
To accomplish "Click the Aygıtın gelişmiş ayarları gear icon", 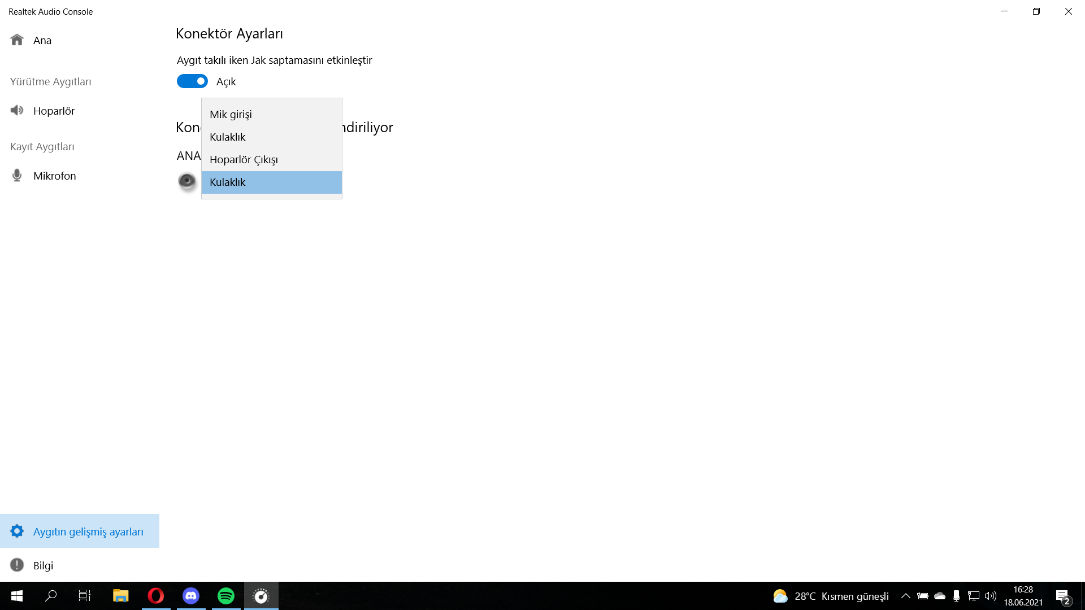I will [x=17, y=531].
